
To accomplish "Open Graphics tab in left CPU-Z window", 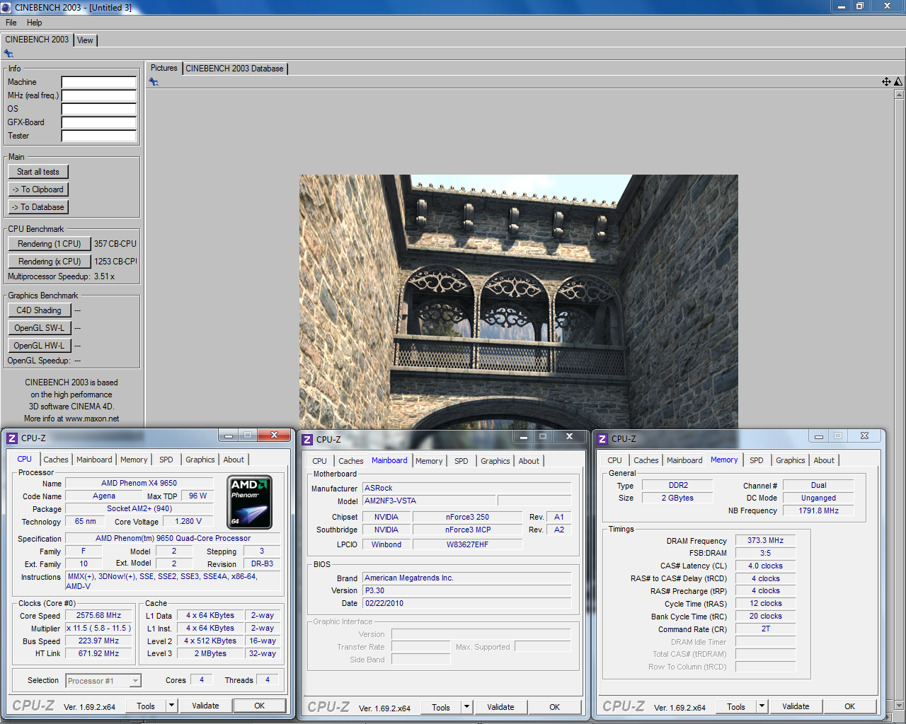I will click(200, 460).
